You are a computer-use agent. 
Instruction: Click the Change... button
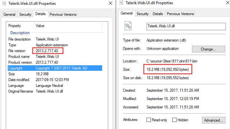[x=208, y=49]
